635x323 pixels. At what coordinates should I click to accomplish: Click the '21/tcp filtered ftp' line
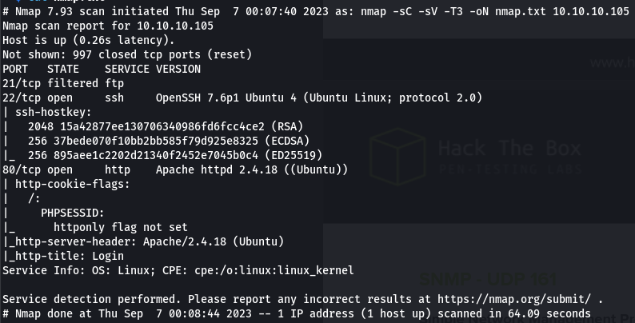pyautogui.click(x=63, y=83)
